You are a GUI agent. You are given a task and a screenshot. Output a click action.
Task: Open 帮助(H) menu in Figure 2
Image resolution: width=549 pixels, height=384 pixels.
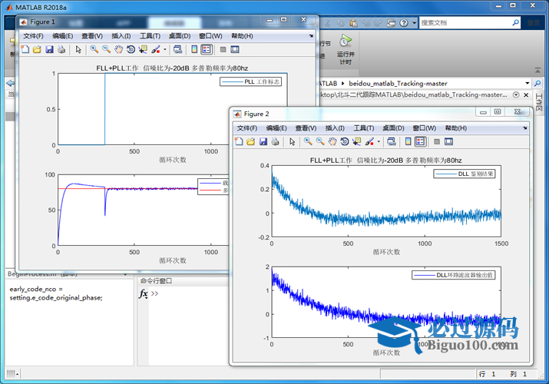456,128
